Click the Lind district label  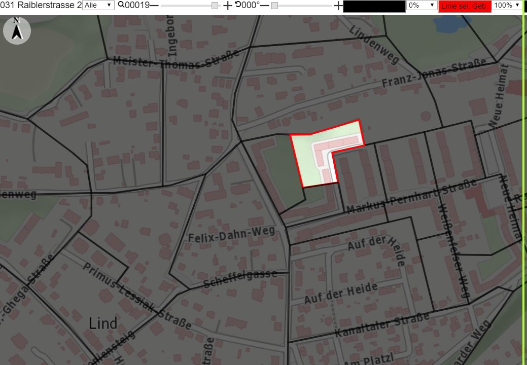pyautogui.click(x=103, y=323)
